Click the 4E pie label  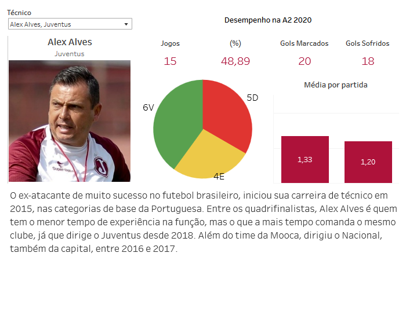click(x=219, y=176)
